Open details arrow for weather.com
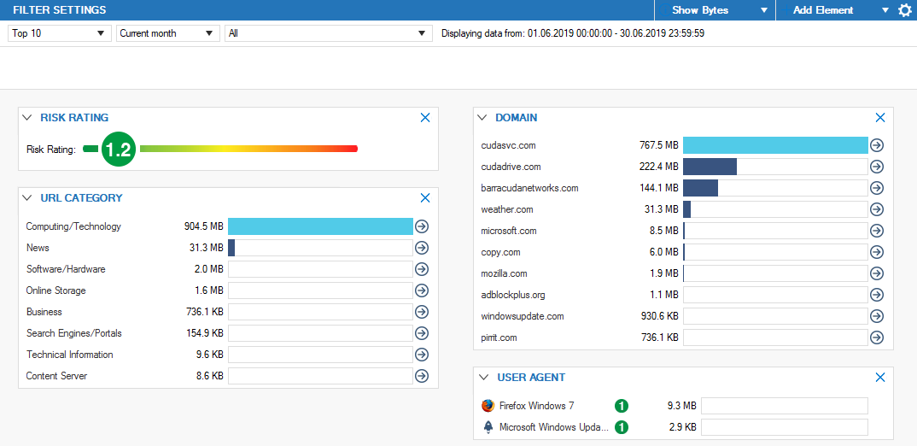This screenshot has width=917, height=446. pos(876,209)
